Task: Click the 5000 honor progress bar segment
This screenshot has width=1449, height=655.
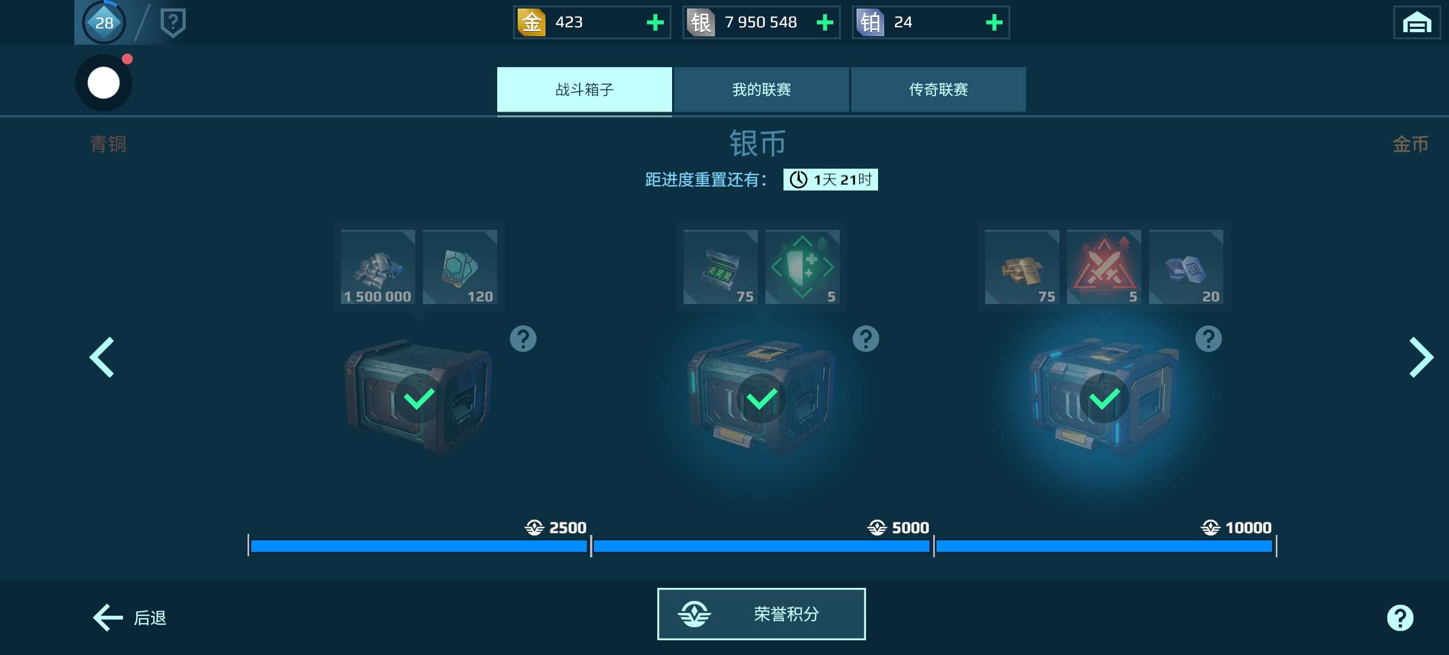Action: (761, 546)
